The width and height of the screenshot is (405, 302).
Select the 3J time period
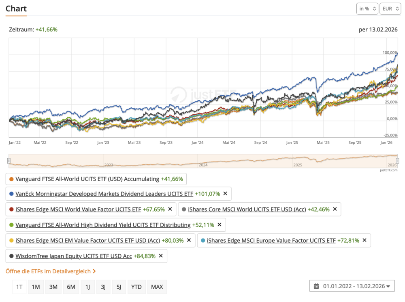(x=103, y=287)
